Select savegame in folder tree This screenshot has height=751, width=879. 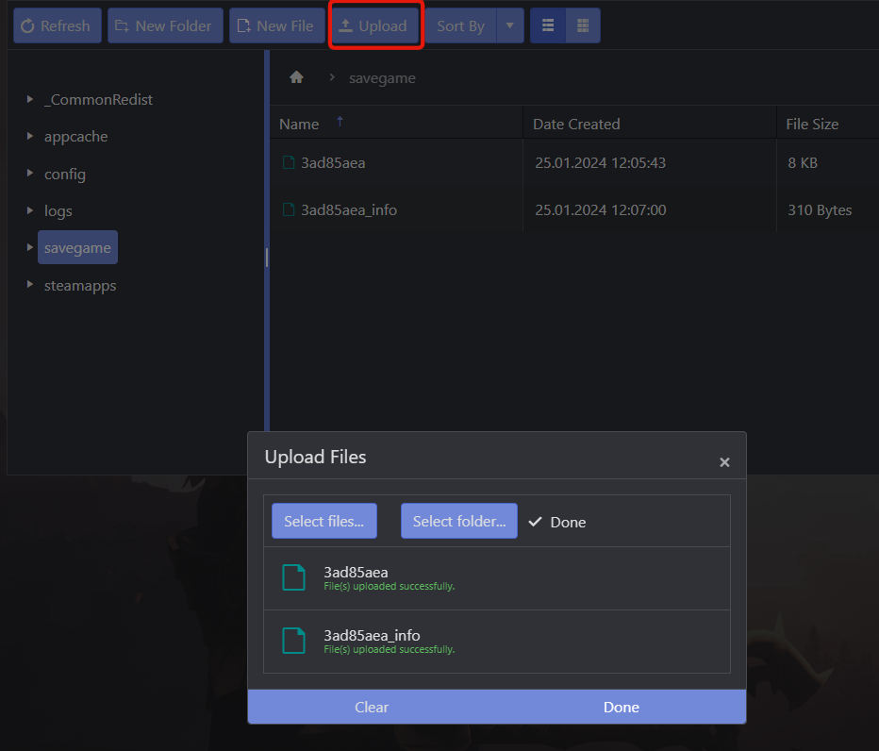[77, 247]
